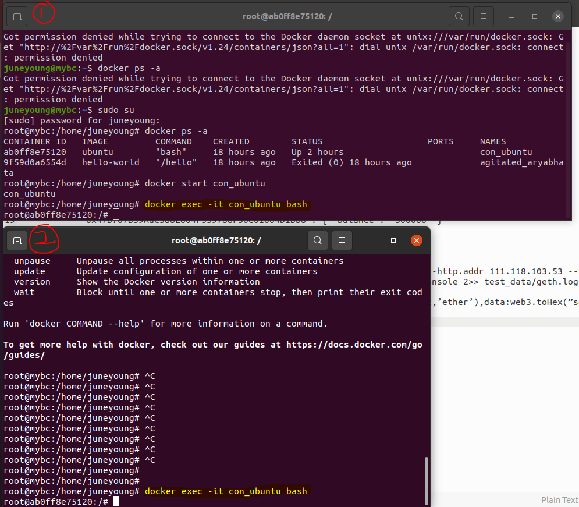
Task: Click 'Up 2 hours' status text
Action: click(317, 152)
